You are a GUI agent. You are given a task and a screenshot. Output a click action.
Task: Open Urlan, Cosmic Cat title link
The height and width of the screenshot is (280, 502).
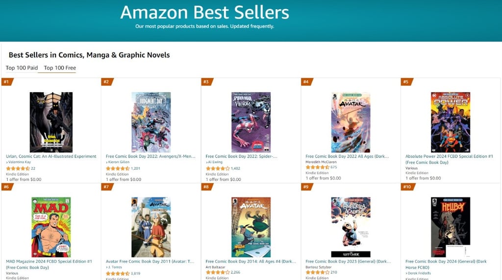pos(51,156)
